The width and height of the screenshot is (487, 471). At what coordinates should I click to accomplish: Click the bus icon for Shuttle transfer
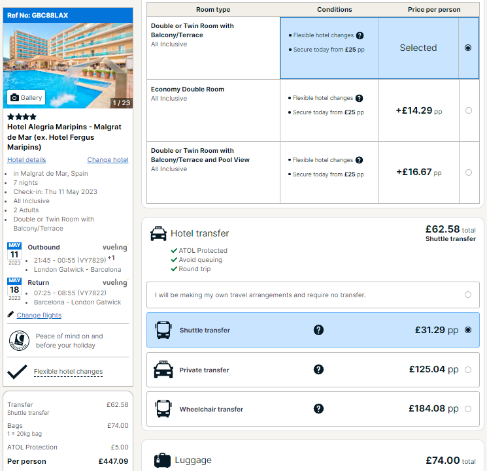click(x=163, y=330)
